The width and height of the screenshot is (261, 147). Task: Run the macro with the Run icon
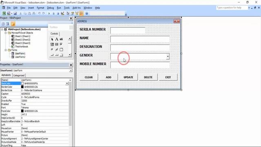(49, 13)
